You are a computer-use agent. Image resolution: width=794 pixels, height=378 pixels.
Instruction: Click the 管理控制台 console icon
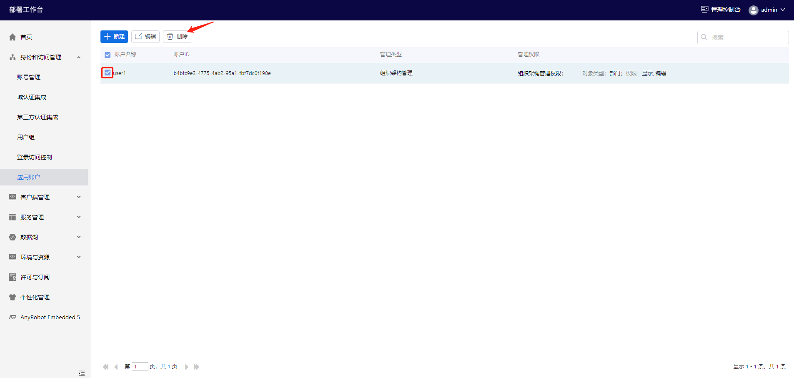pos(704,10)
